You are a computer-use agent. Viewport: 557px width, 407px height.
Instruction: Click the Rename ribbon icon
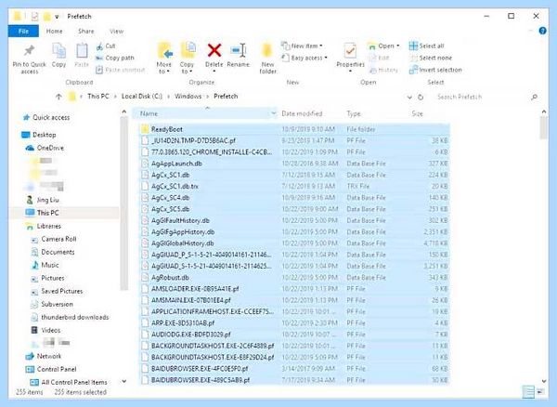click(x=238, y=50)
